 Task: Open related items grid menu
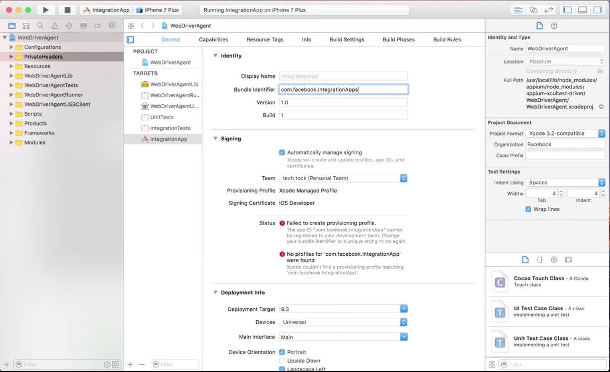(x=131, y=26)
